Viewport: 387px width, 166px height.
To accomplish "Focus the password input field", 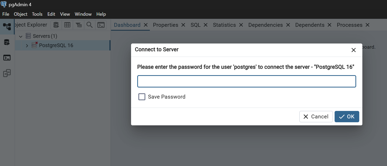I will tap(247, 81).
